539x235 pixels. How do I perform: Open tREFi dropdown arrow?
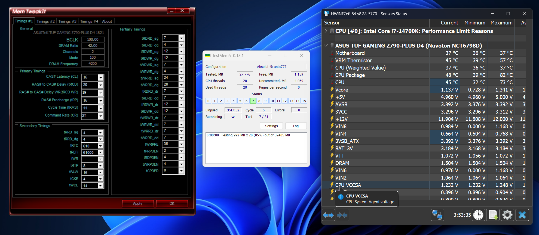click(100, 152)
